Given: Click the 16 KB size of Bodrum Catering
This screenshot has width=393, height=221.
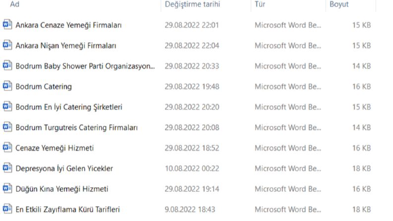Looking at the screenshot, I should [x=361, y=87].
